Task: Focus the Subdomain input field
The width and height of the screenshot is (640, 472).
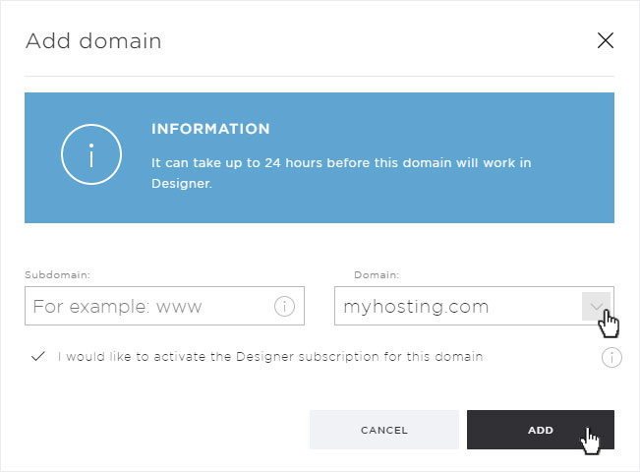Action: click(164, 306)
